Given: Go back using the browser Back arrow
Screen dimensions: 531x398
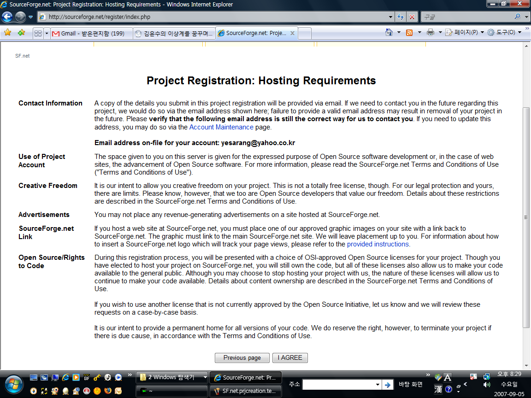Looking at the screenshot, I should (x=7, y=17).
